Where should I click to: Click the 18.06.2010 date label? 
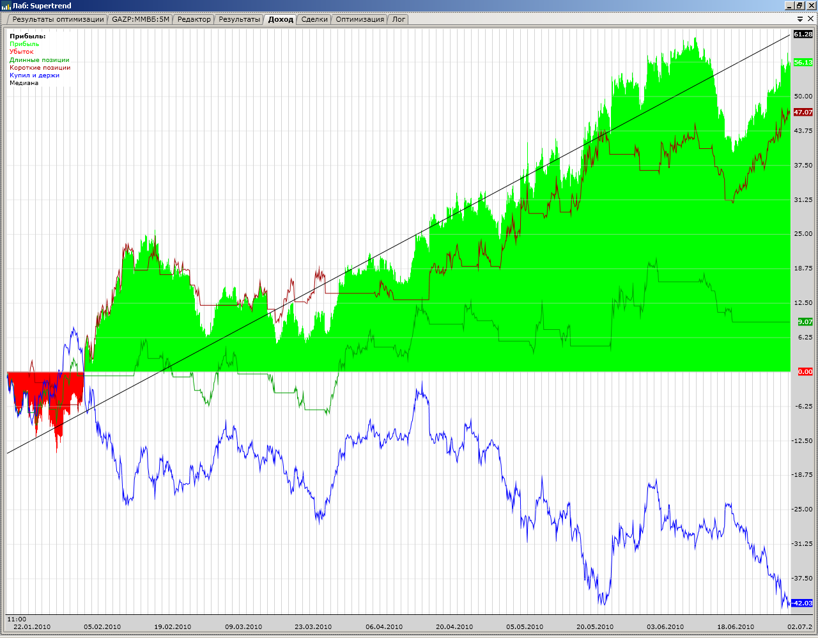tap(736, 627)
